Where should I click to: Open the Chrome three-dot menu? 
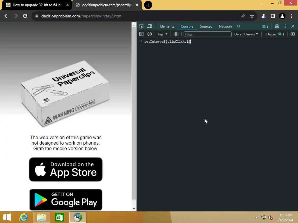pos(292,16)
